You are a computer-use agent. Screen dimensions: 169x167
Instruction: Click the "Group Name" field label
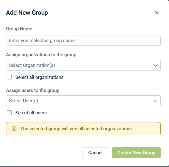[19, 29]
